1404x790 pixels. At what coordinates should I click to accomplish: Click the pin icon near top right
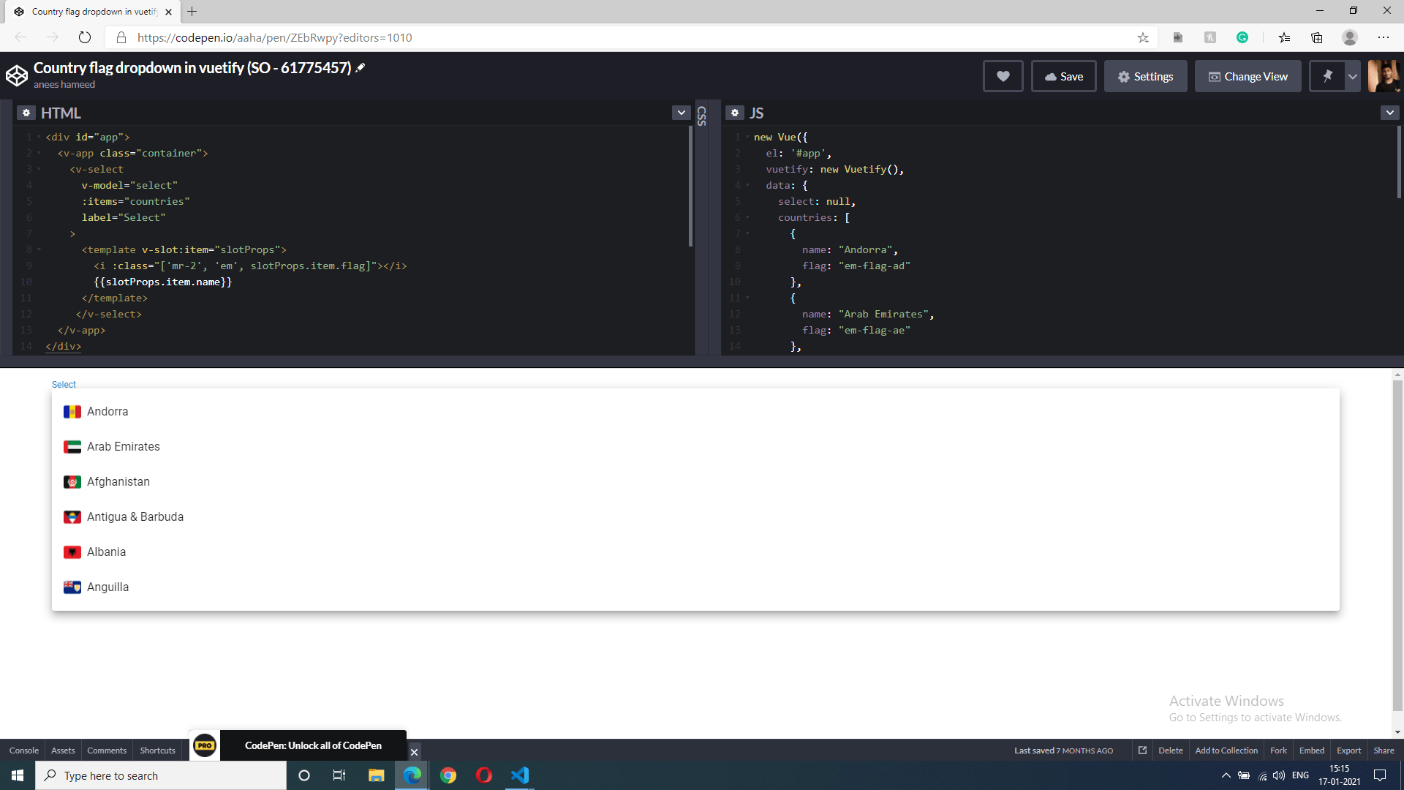1326,76
